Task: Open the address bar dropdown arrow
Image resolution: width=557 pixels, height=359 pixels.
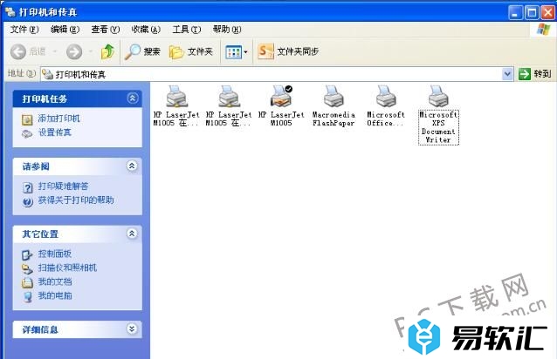Action: click(x=507, y=74)
